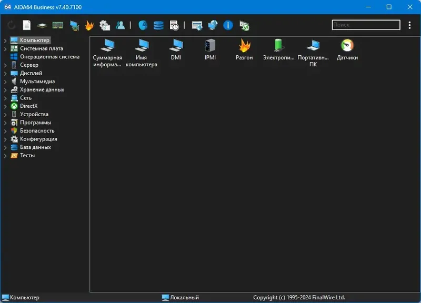Expand the Дисплей tree node

click(x=5, y=73)
